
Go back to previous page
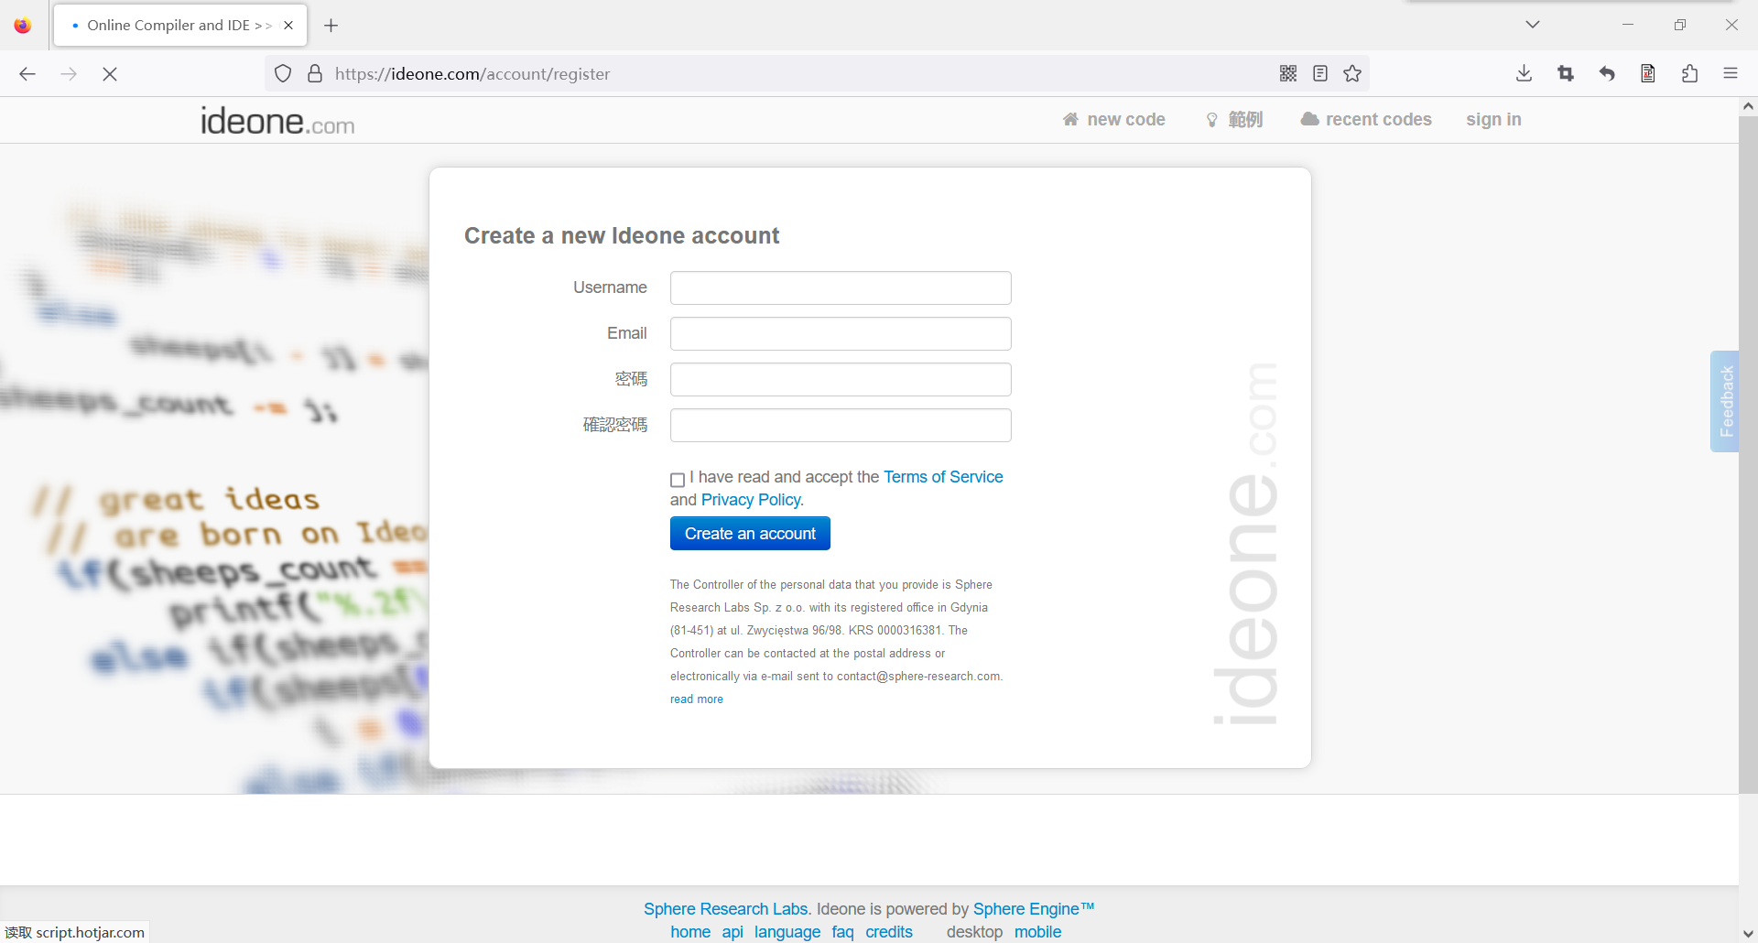point(27,73)
